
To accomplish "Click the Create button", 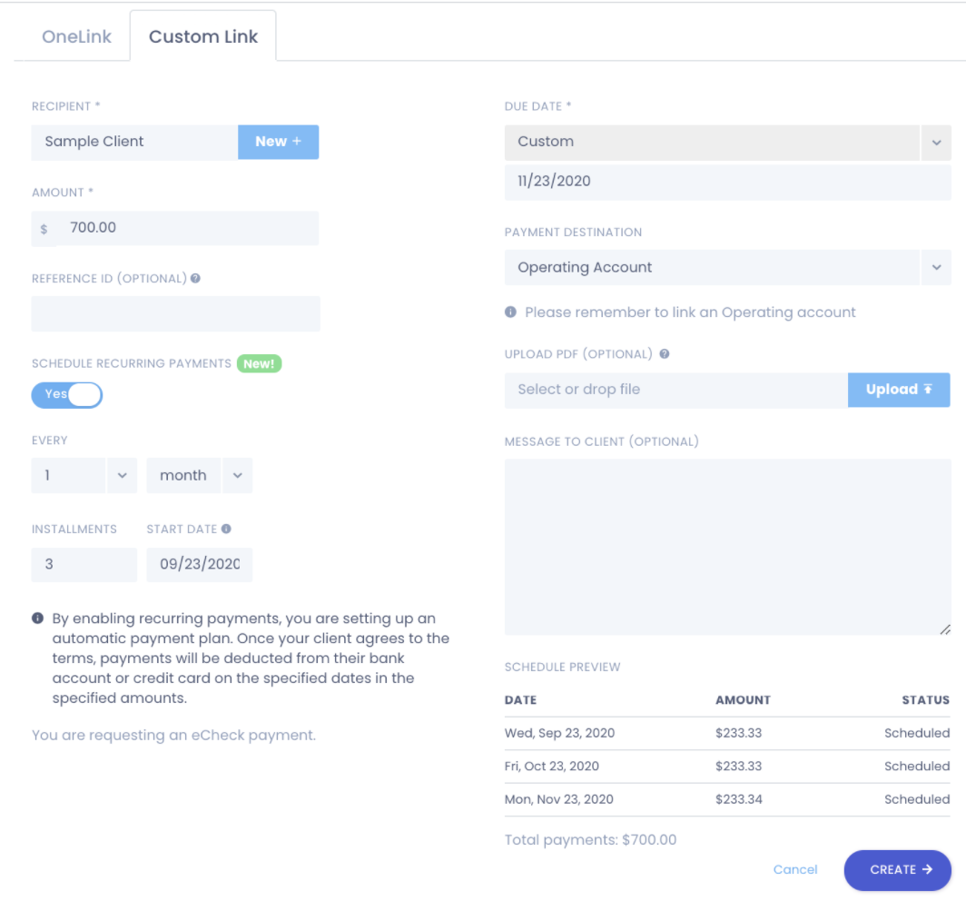I will pos(897,869).
